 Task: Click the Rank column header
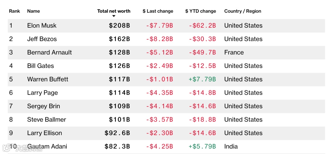tap(14, 11)
